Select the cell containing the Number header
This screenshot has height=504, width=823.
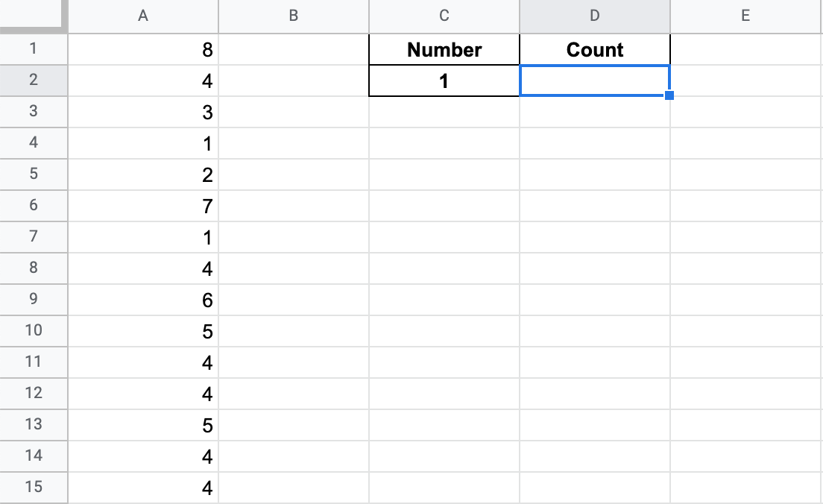coord(444,50)
